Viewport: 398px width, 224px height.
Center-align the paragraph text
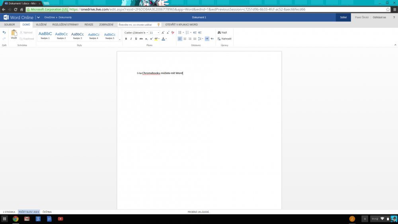coord(185,39)
